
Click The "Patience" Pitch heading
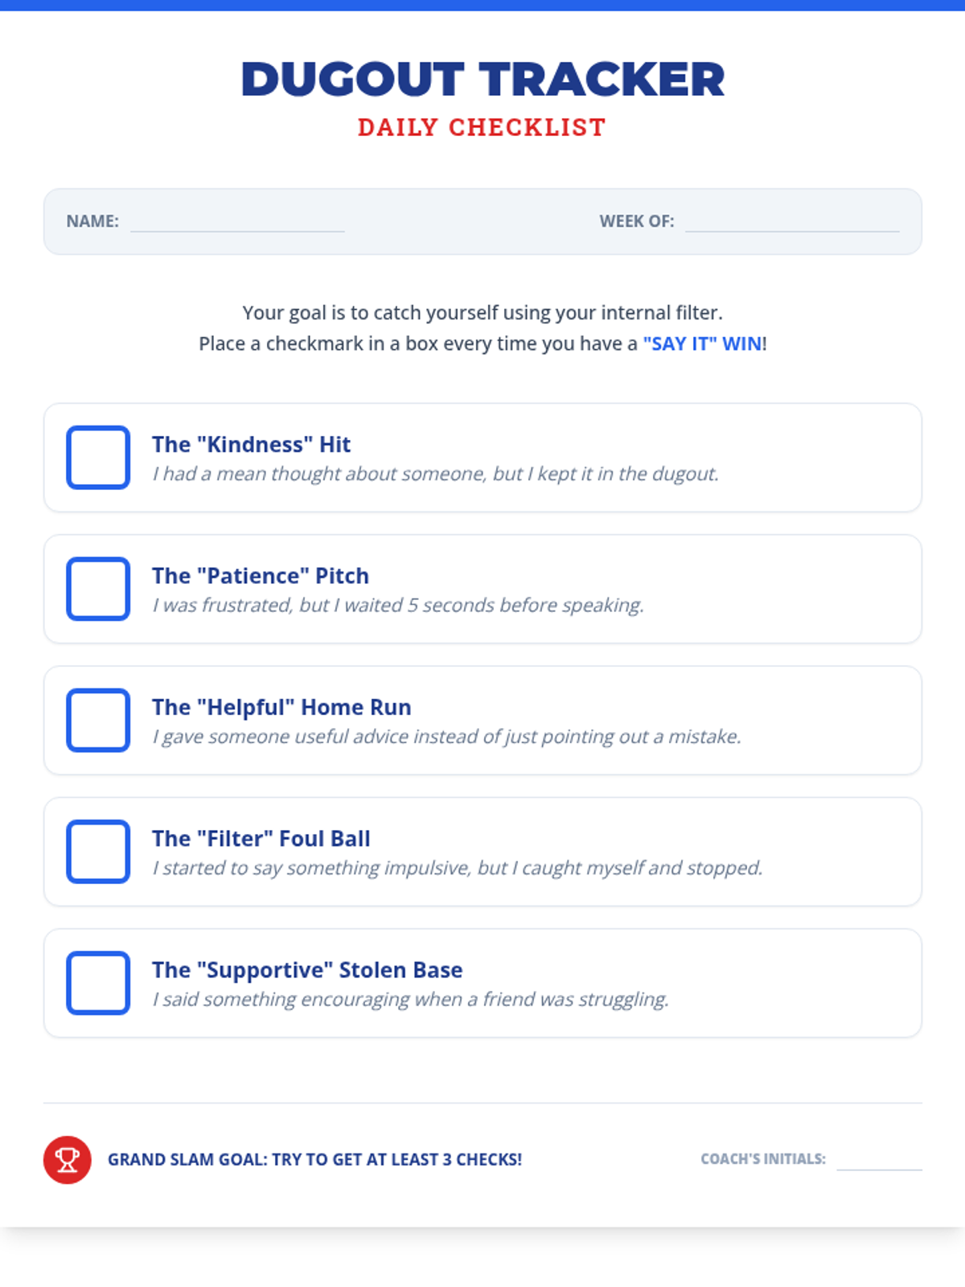tap(261, 576)
